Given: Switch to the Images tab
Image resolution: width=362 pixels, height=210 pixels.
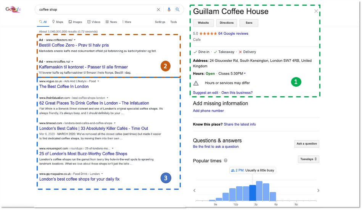Looking at the screenshot, I should [75, 22].
